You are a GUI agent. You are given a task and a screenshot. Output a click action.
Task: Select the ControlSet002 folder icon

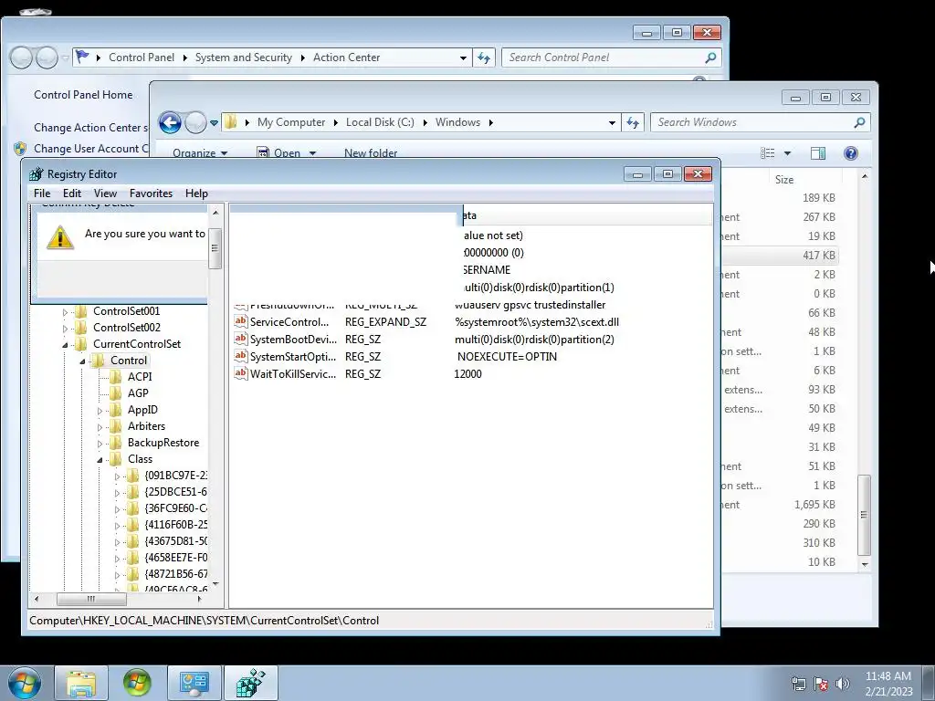pyautogui.click(x=81, y=328)
